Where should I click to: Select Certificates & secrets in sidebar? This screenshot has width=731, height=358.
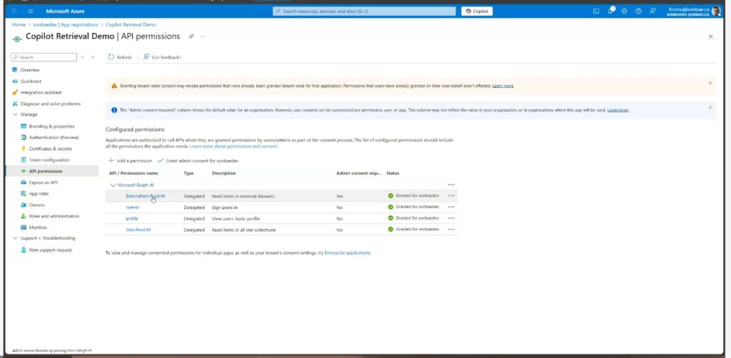50,148
